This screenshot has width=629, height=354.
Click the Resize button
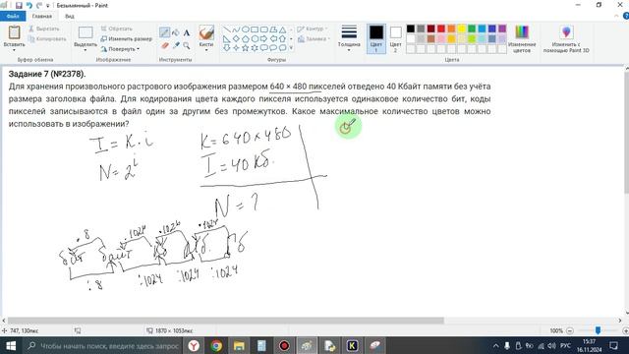pos(127,39)
